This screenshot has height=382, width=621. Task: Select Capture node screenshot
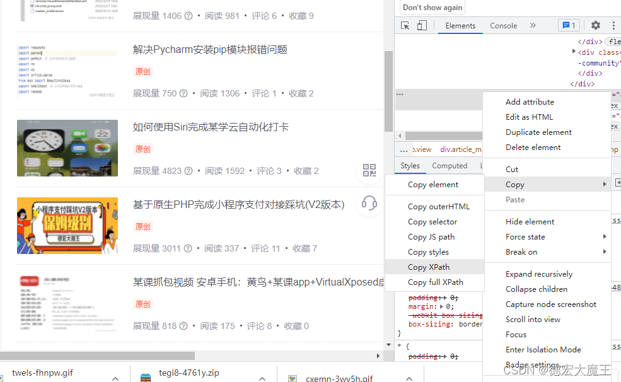click(x=551, y=304)
